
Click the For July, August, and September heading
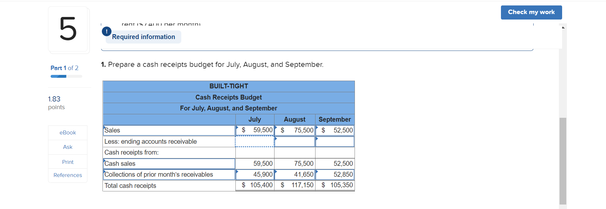pos(229,108)
